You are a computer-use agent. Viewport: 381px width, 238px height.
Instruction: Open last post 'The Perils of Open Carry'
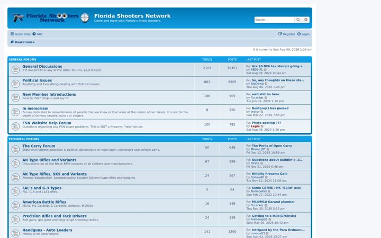271,146
